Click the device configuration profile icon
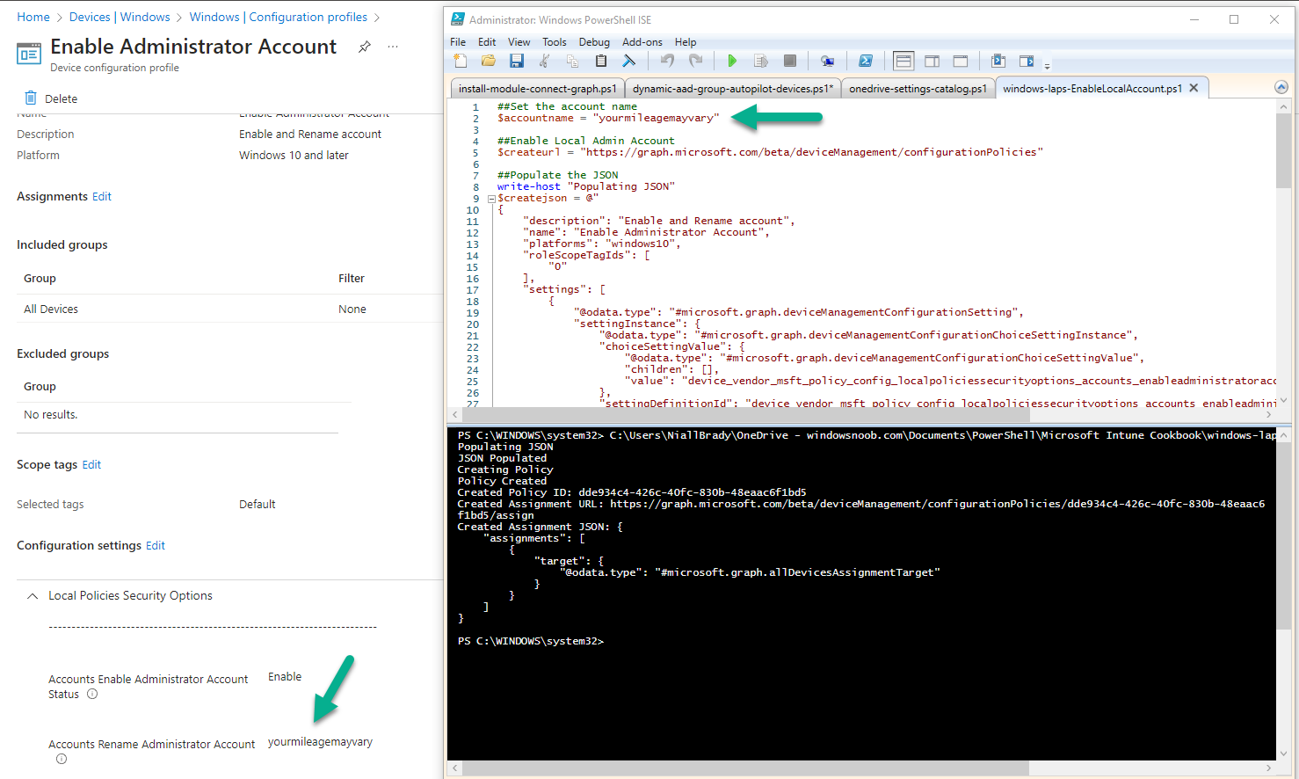The width and height of the screenshot is (1299, 779). click(x=29, y=54)
